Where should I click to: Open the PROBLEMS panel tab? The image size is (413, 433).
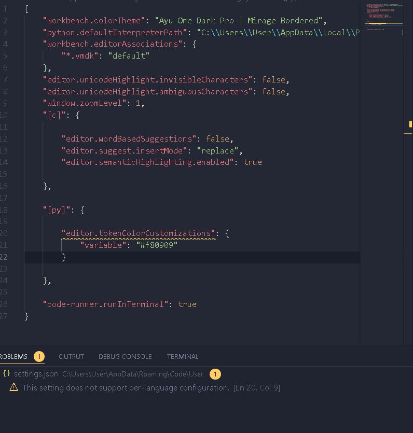click(x=13, y=356)
